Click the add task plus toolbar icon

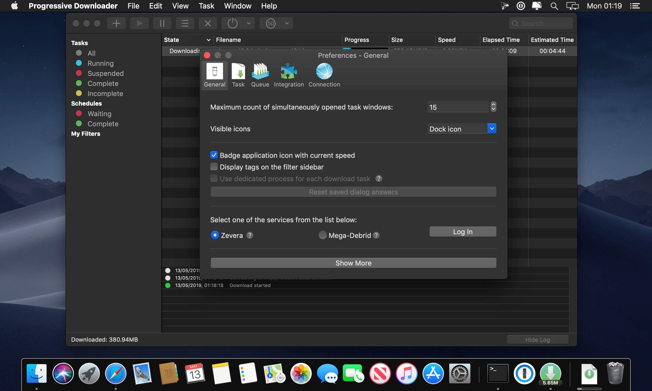click(x=116, y=23)
